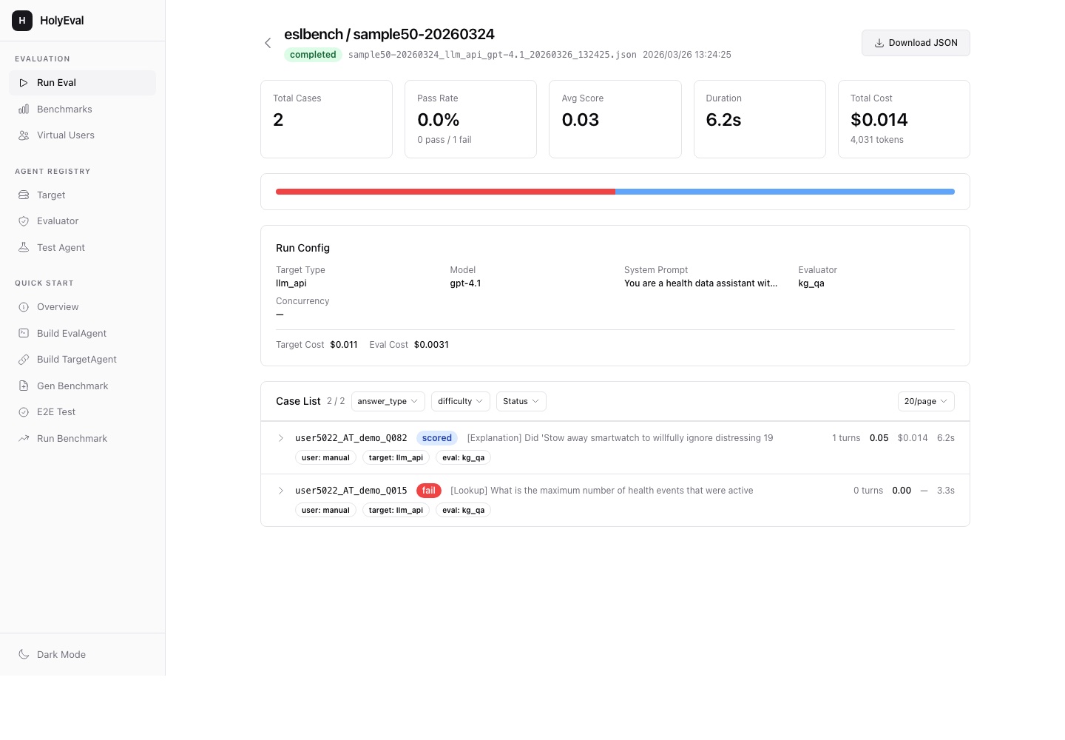
Task: Click the red fail segment of progress bar
Action: (445, 192)
